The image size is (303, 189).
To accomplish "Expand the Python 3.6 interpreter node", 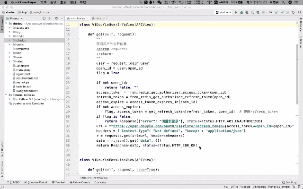I will 9,99.
